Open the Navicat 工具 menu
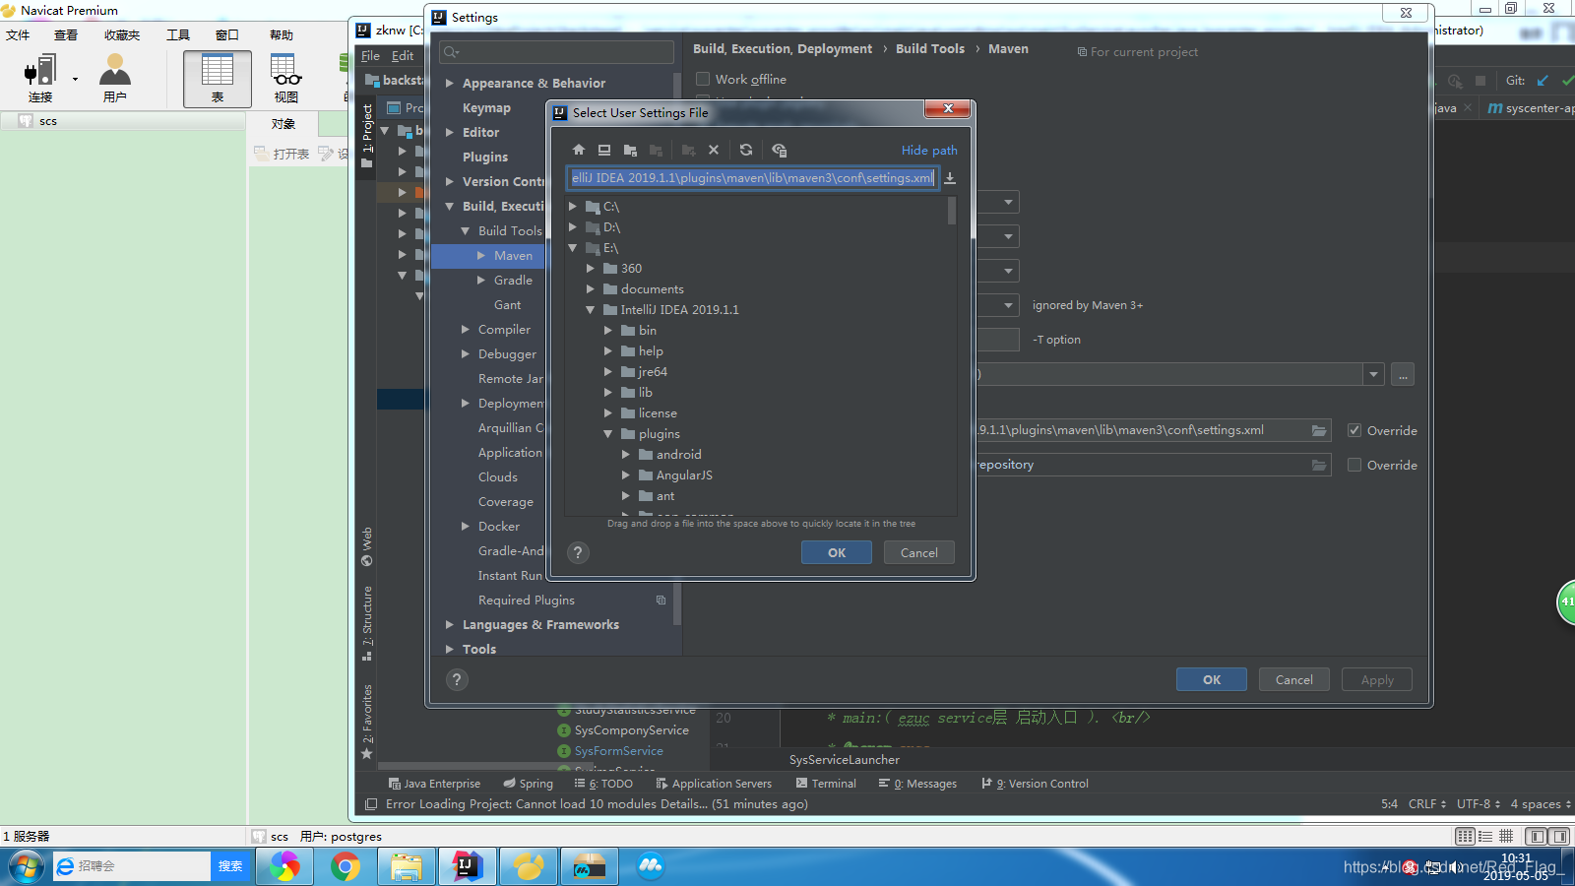1575x886 pixels. [178, 34]
